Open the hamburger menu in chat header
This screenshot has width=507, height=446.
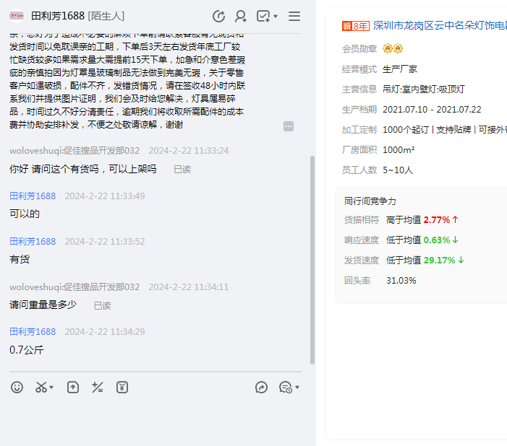pos(294,16)
